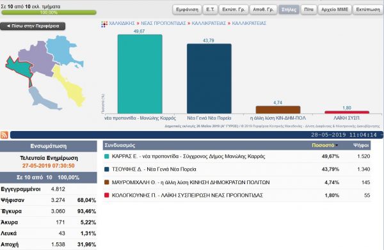This screenshot has width=384, height=250.
Task: Open the ΧΑΛΚΙΔΙΚΗΣ breadcrumb link
Action: point(122,24)
